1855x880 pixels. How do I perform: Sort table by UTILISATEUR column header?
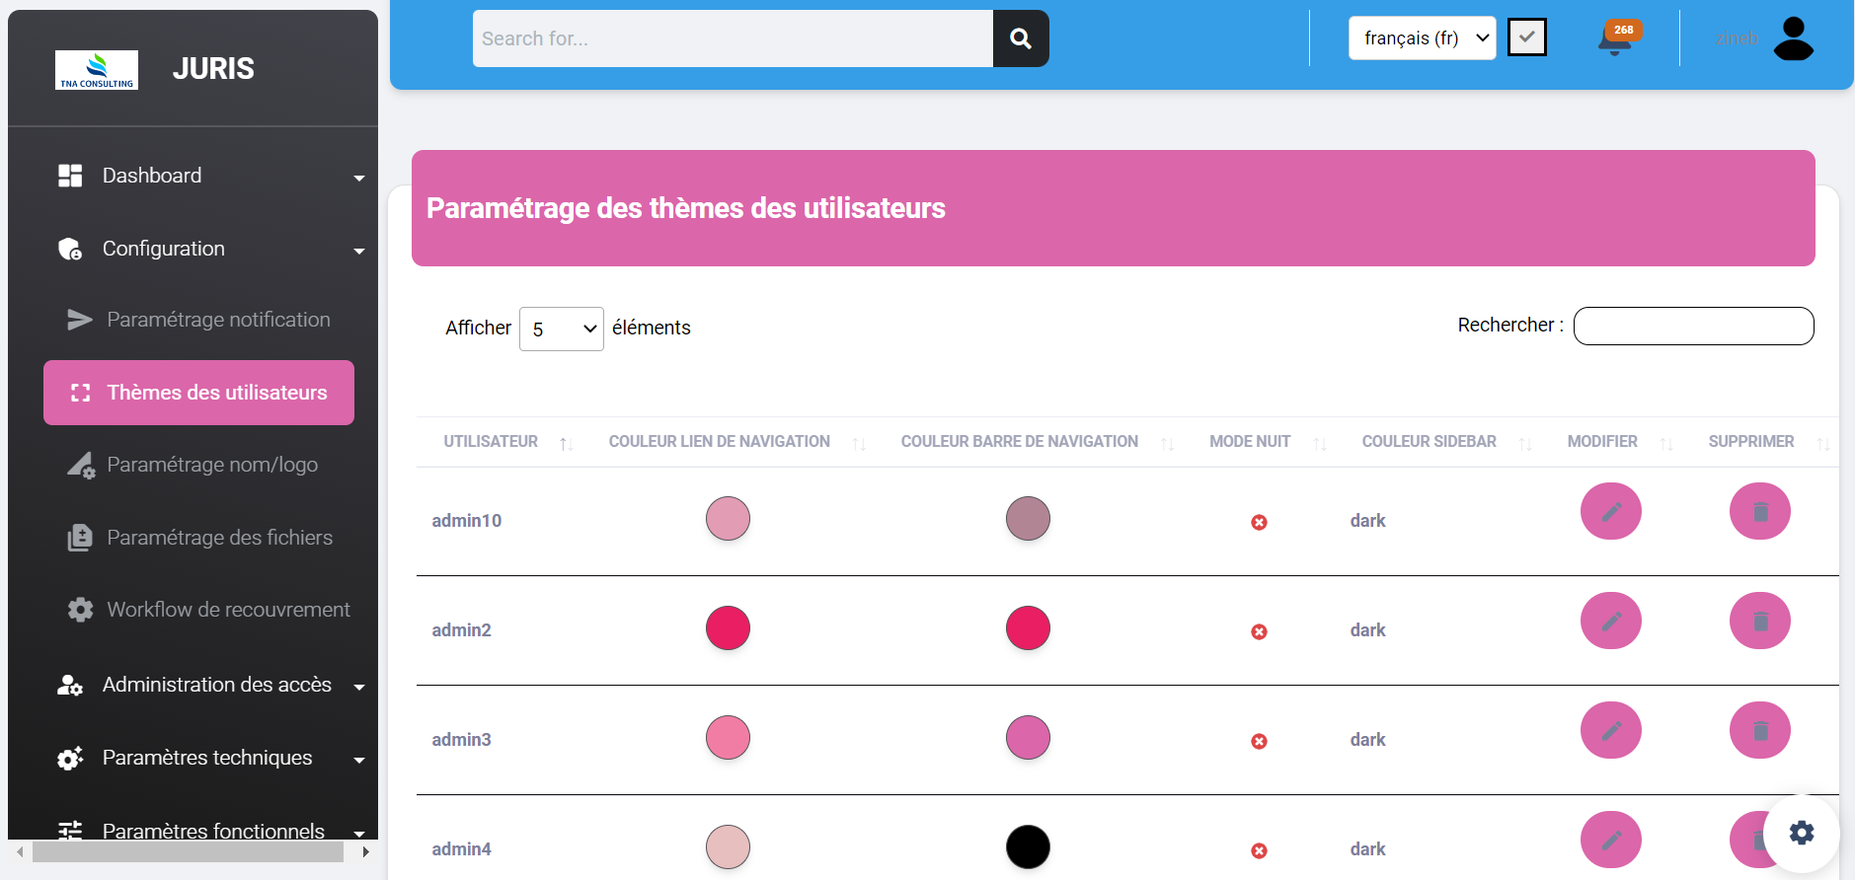(x=491, y=442)
